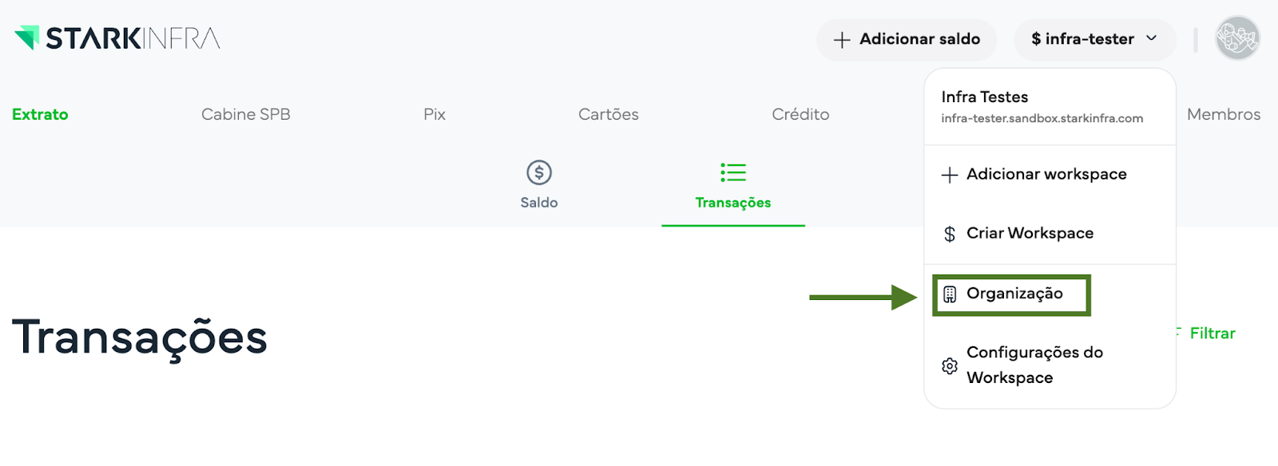The height and width of the screenshot is (466, 1278).
Task: Select the Cartões tab
Action: (608, 114)
